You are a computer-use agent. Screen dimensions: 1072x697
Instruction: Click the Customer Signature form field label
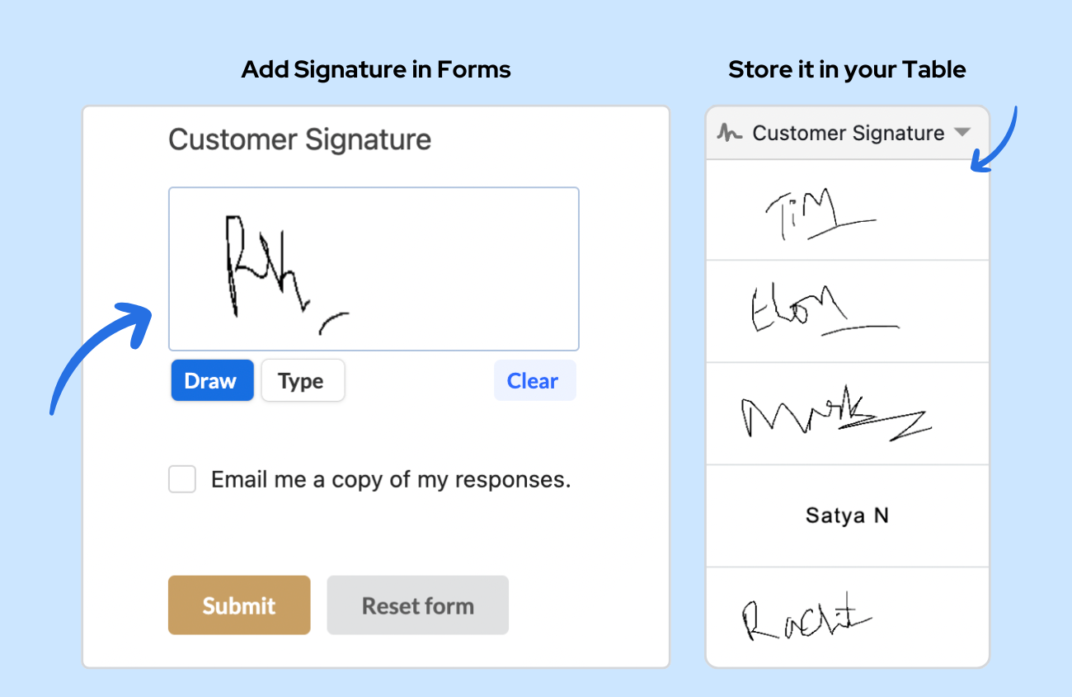299,139
